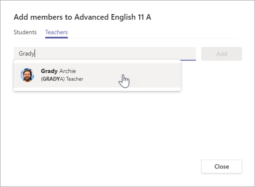Click the search box containing Grady
Screen dimensions: 255x187
[x=105, y=53]
